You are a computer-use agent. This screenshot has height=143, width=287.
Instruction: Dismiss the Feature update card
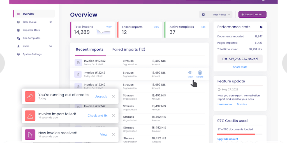coord(242,104)
